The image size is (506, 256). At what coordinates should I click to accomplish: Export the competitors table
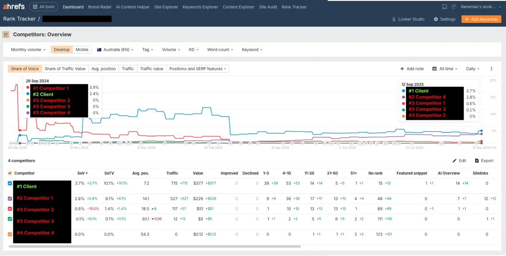(x=484, y=161)
